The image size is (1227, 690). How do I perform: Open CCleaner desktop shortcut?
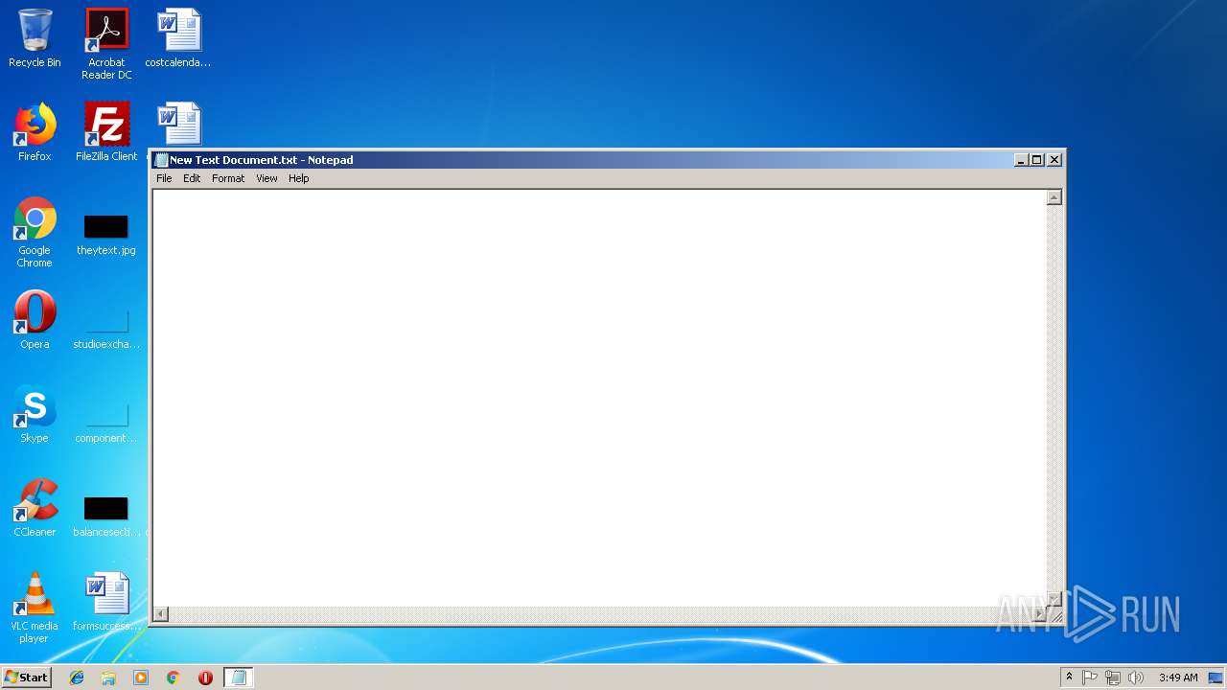click(35, 508)
